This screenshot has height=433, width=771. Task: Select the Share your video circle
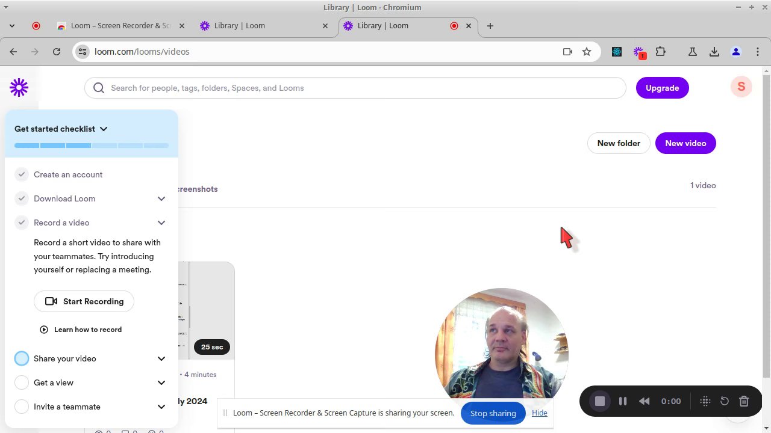[x=22, y=358]
